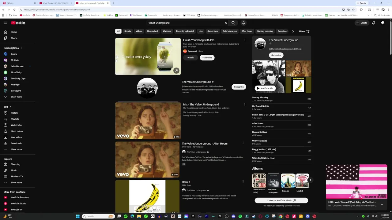This screenshot has height=220, width=392.
Task: Click the Create button
Action: 362,23
